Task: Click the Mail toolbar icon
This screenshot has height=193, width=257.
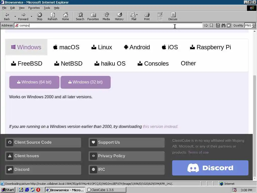Action: coord(133,16)
